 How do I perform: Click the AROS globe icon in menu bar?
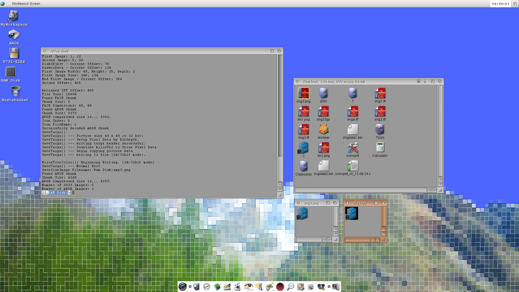point(2,4)
